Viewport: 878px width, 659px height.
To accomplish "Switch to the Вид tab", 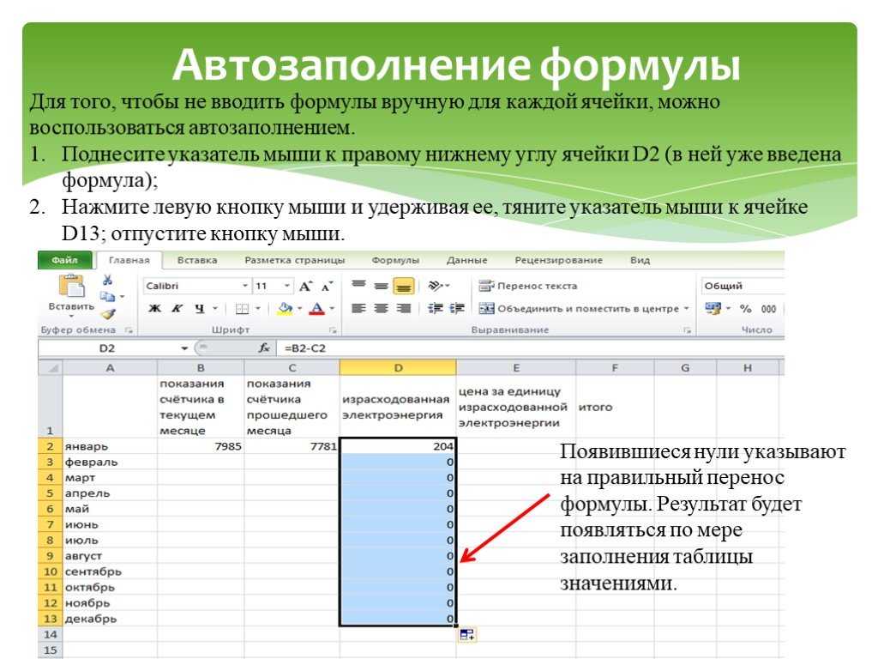I will pos(640,260).
